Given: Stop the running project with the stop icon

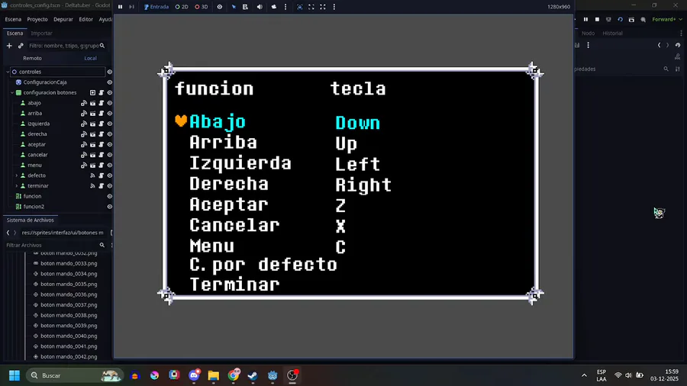Looking at the screenshot, I should coord(597,20).
